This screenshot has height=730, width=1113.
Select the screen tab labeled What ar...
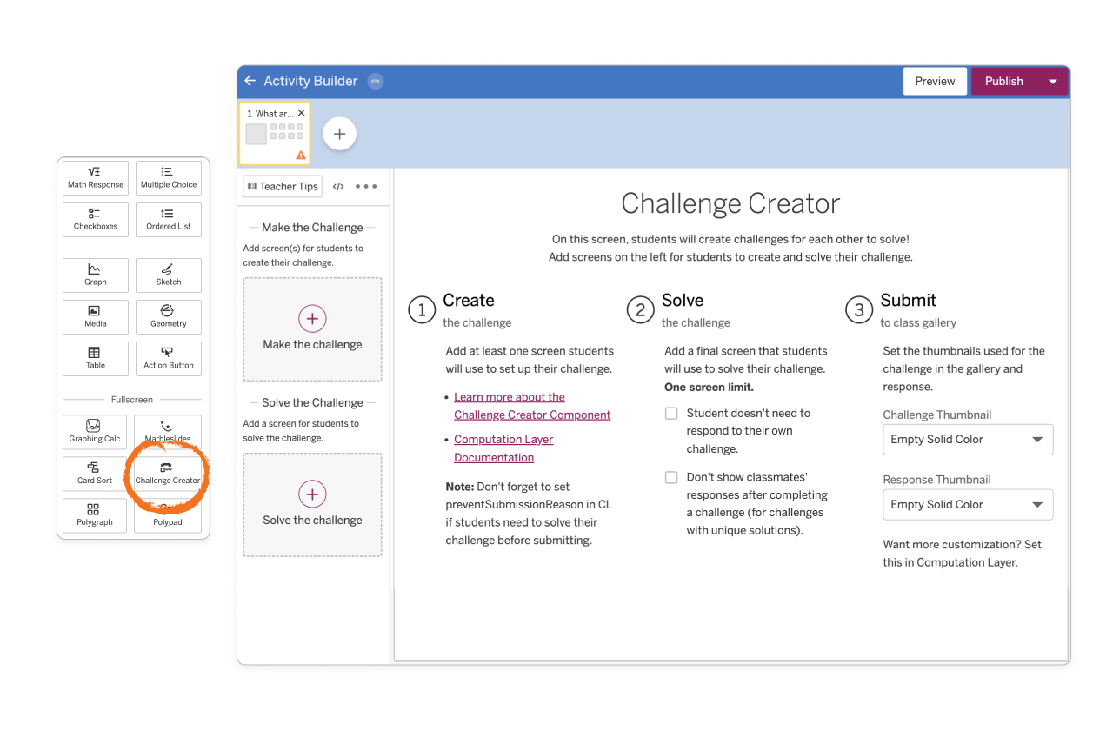pyautogui.click(x=274, y=113)
